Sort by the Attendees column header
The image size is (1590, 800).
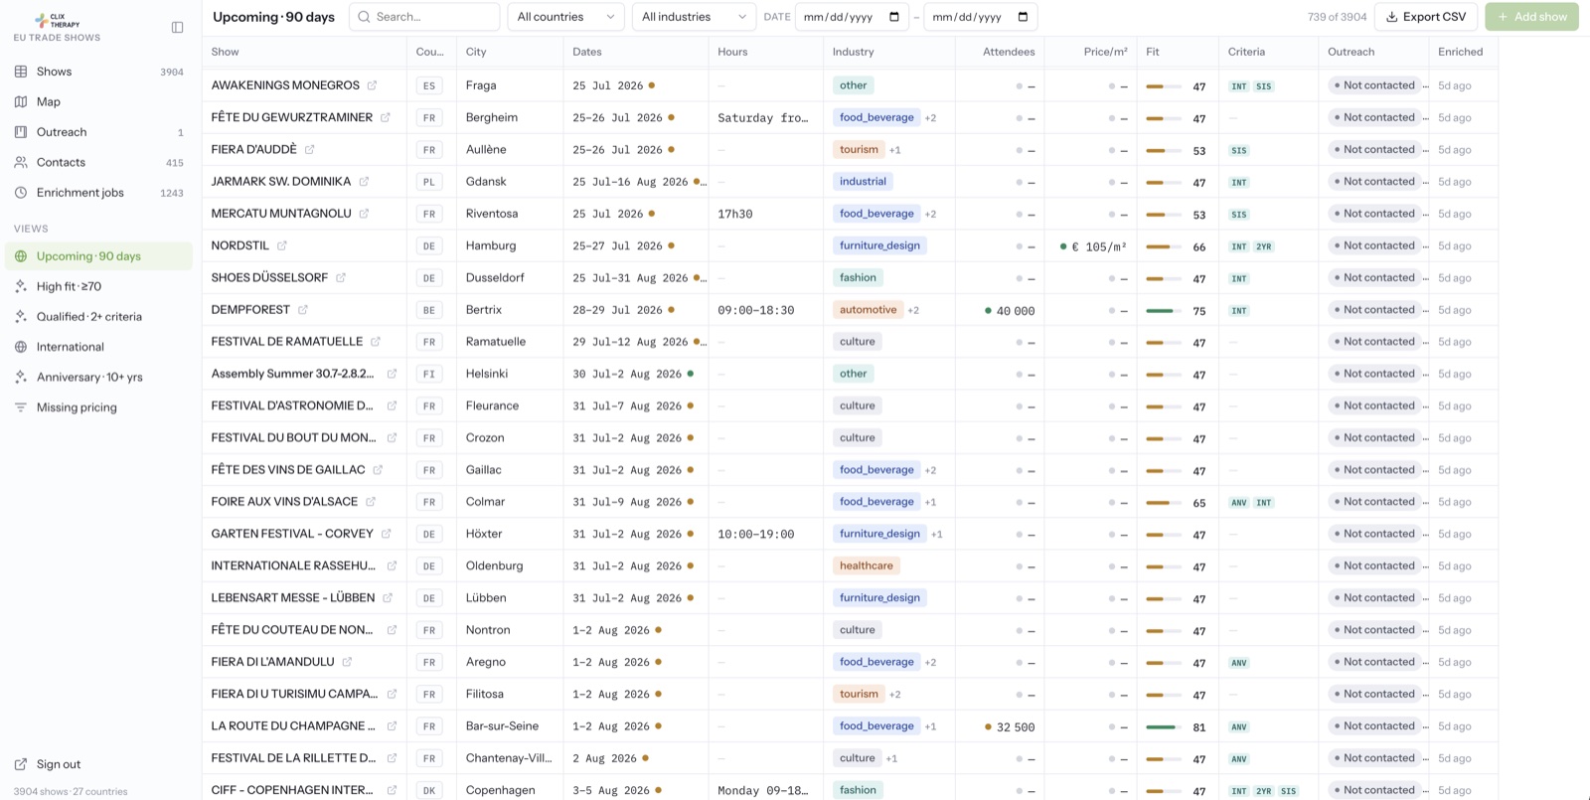(x=1008, y=52)
